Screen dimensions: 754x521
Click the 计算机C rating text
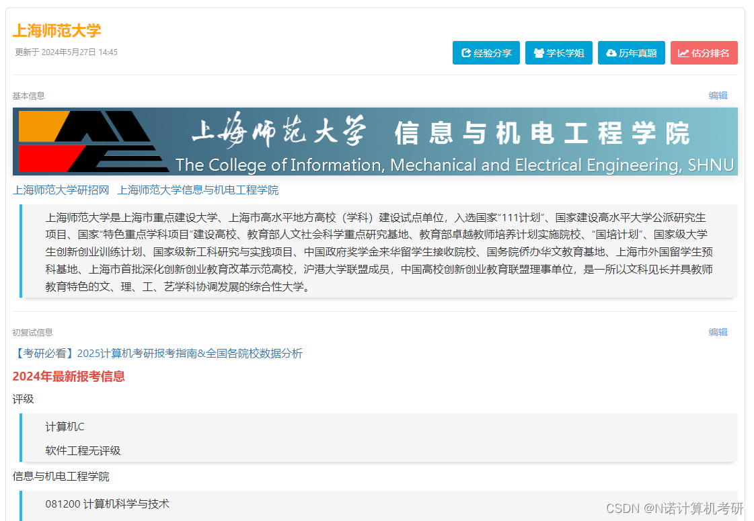point(65,427)
